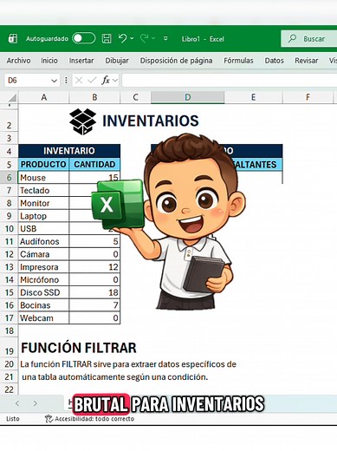
Task: Click the Listo status bar indicator
Action: (x=13, y=419)
